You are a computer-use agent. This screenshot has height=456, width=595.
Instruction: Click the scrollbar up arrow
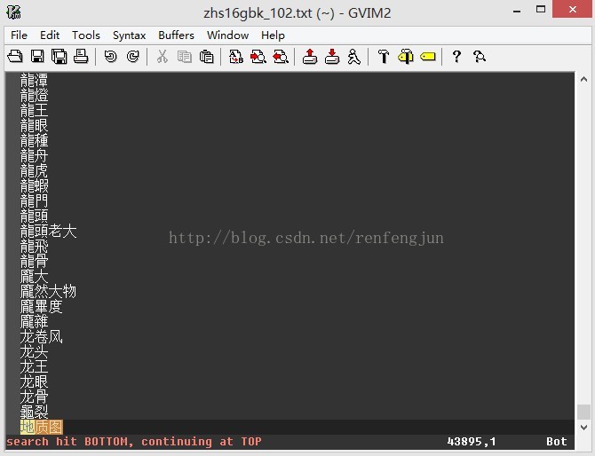(x=583, y=79)
